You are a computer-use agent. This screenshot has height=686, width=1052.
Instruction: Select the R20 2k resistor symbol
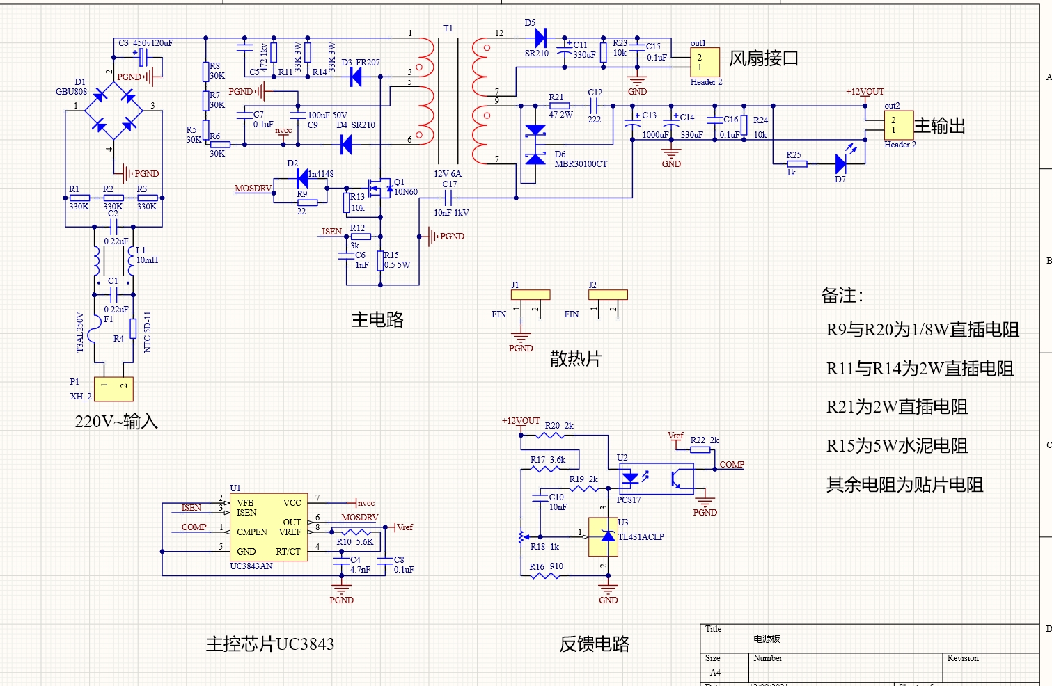[x=550, y=436]
